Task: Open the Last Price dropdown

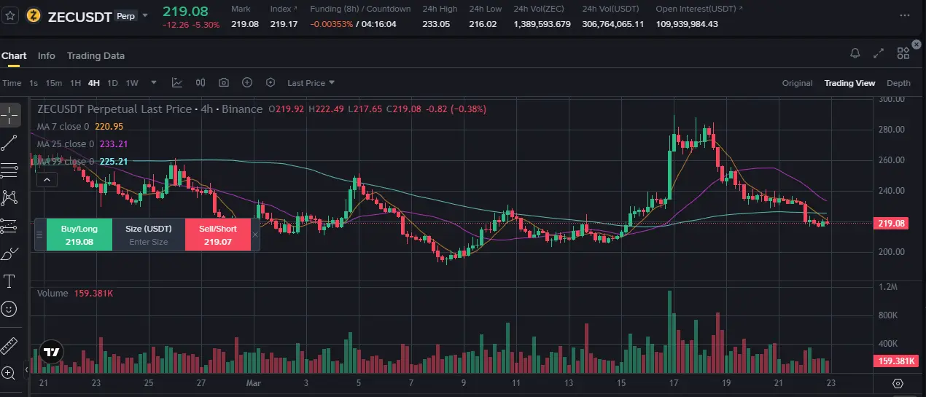Action: point(311,83)
